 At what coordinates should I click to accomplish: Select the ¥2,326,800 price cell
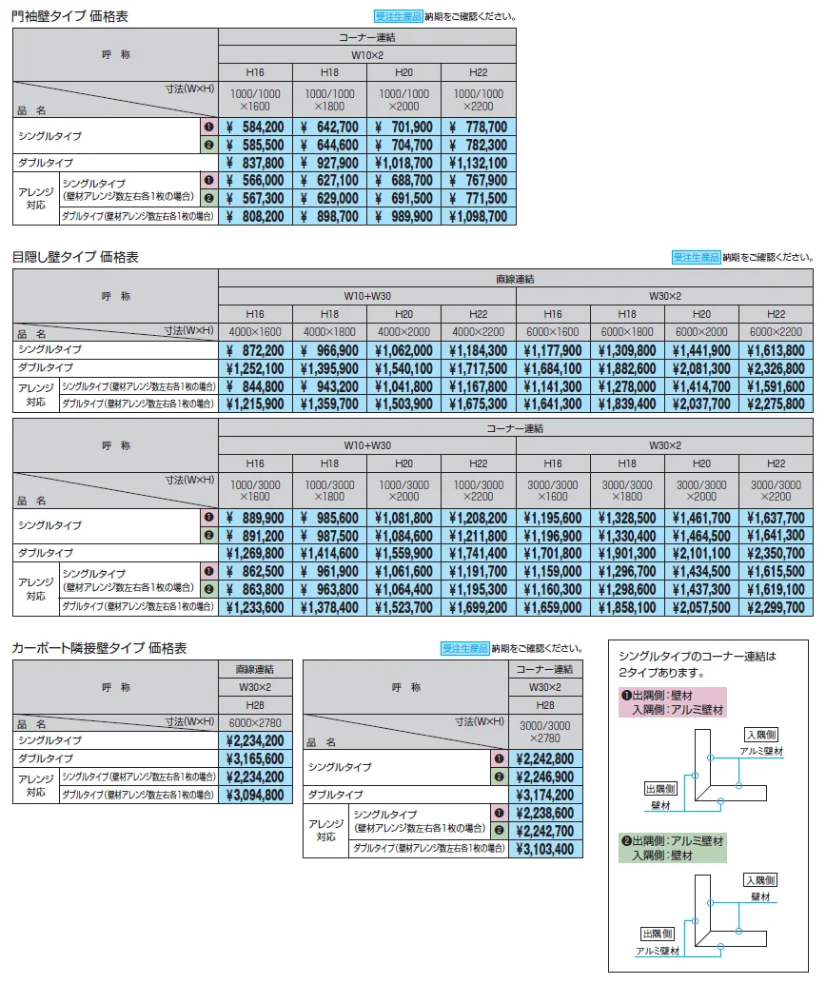click(x=776, y=368)
